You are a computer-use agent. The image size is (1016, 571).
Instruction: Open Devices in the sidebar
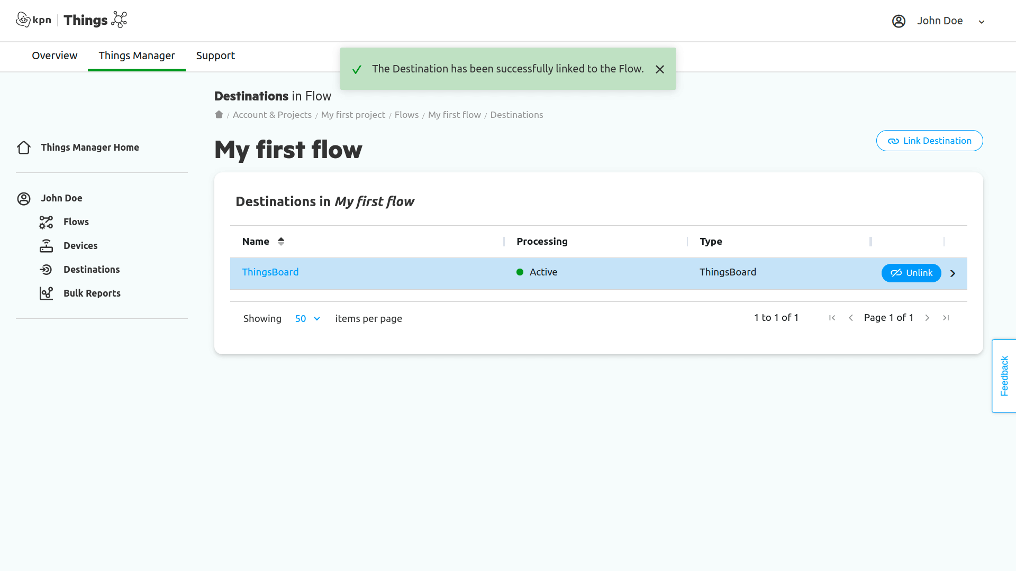coord(80,246)
